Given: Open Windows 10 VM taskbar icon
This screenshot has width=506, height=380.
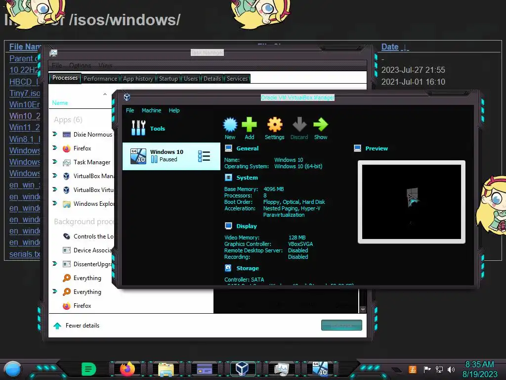Looking at the screenshot, I should [x=320, y=369].
